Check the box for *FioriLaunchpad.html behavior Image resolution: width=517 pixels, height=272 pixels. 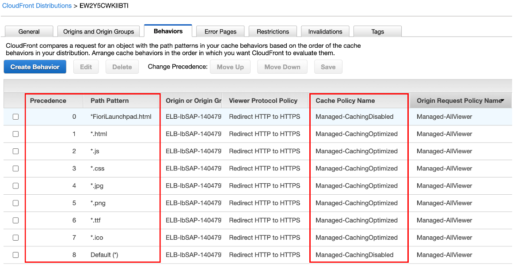pyautogui.click(x=16, y=117)
